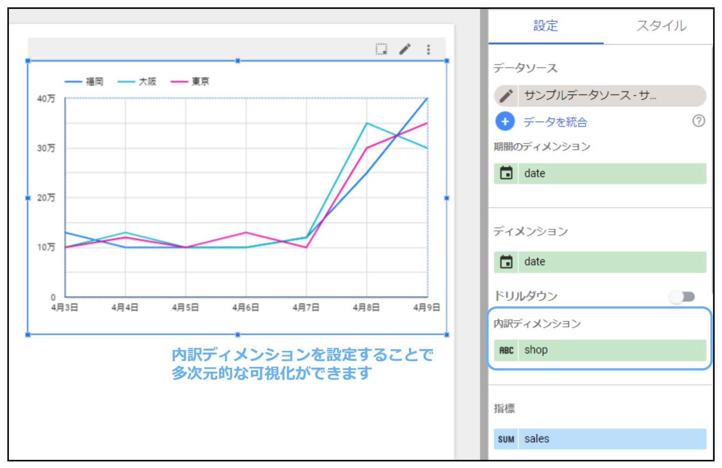Screen dimensions: 722x468
Task: Click calendar icon in dimension date field
Action: (x=506, y=262)
